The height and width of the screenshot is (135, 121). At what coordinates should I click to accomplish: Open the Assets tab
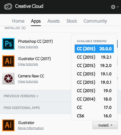54,21
